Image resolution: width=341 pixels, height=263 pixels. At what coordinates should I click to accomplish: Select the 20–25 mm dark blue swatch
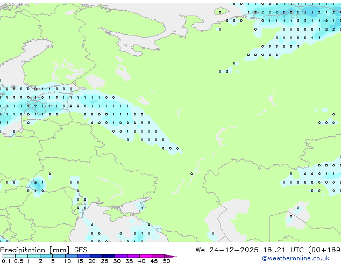click(x=96, y=256)
